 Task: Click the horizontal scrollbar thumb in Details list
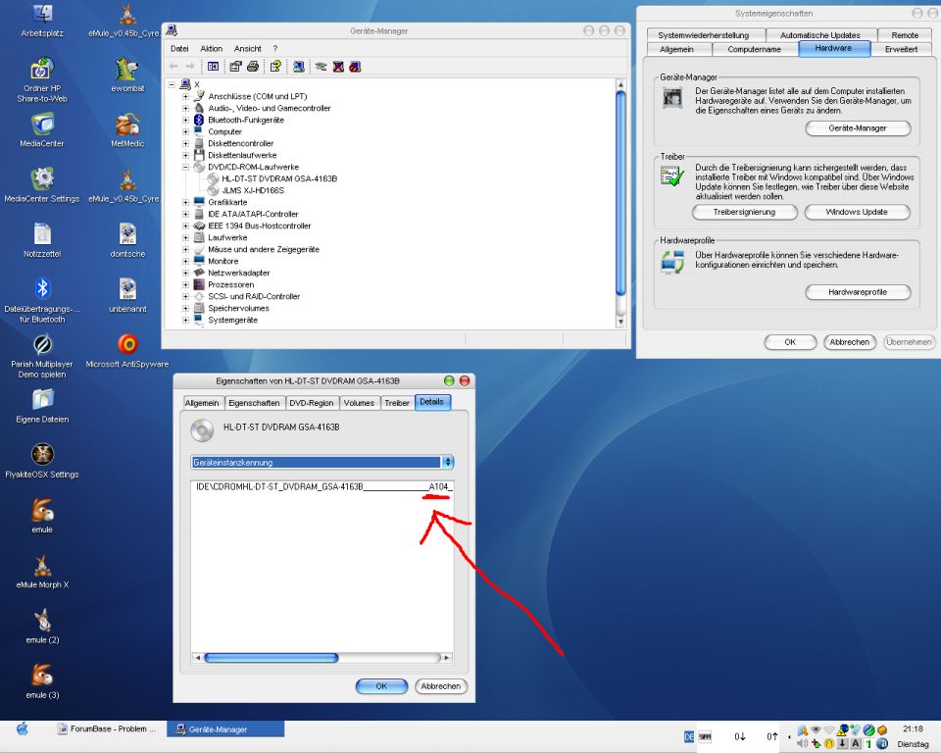coord(272,658)
